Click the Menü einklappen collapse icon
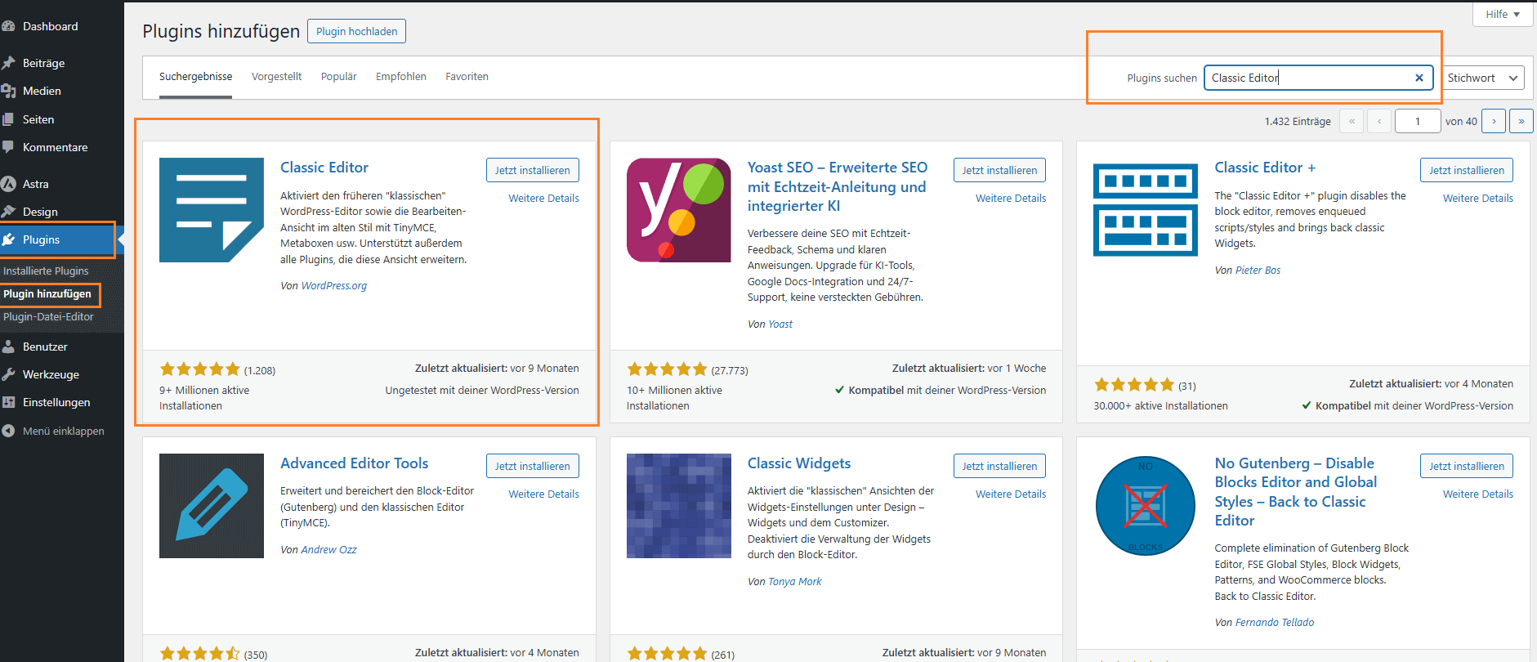 click(x=8, y=431)
